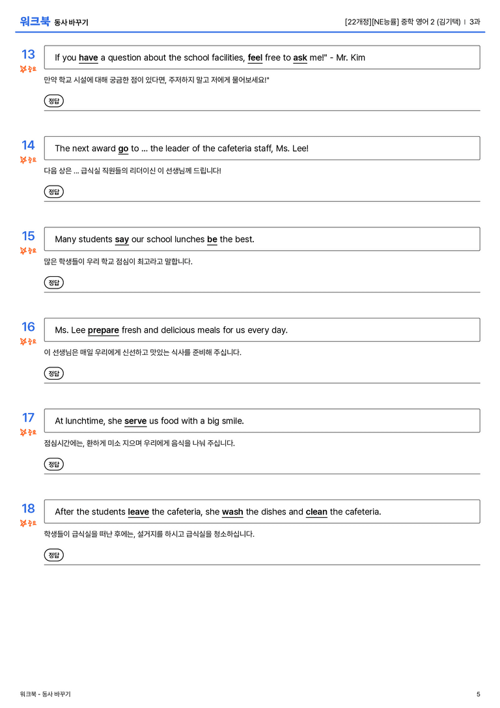Click the 중요 star icon under question 13
The width and height of the screenshot is (500, 708).
[28, 69]
